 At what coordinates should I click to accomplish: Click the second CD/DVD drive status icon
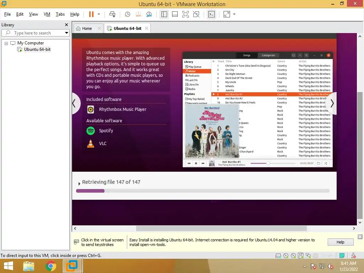tap(293, 256)
